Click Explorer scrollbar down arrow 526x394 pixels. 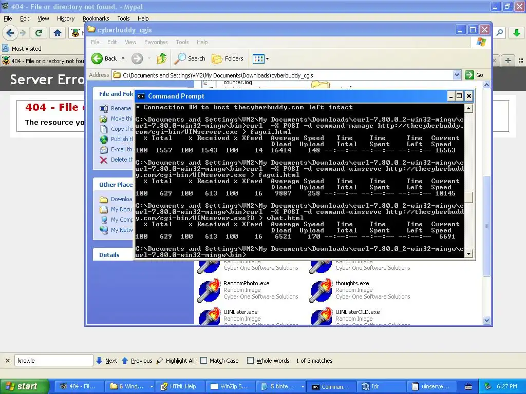point(487,320)
